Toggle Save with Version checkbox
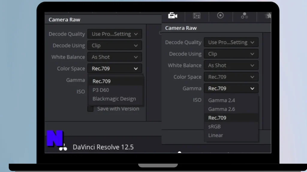Image resolution: width=307 pixels, height=172 pixels. coord(90,109)
